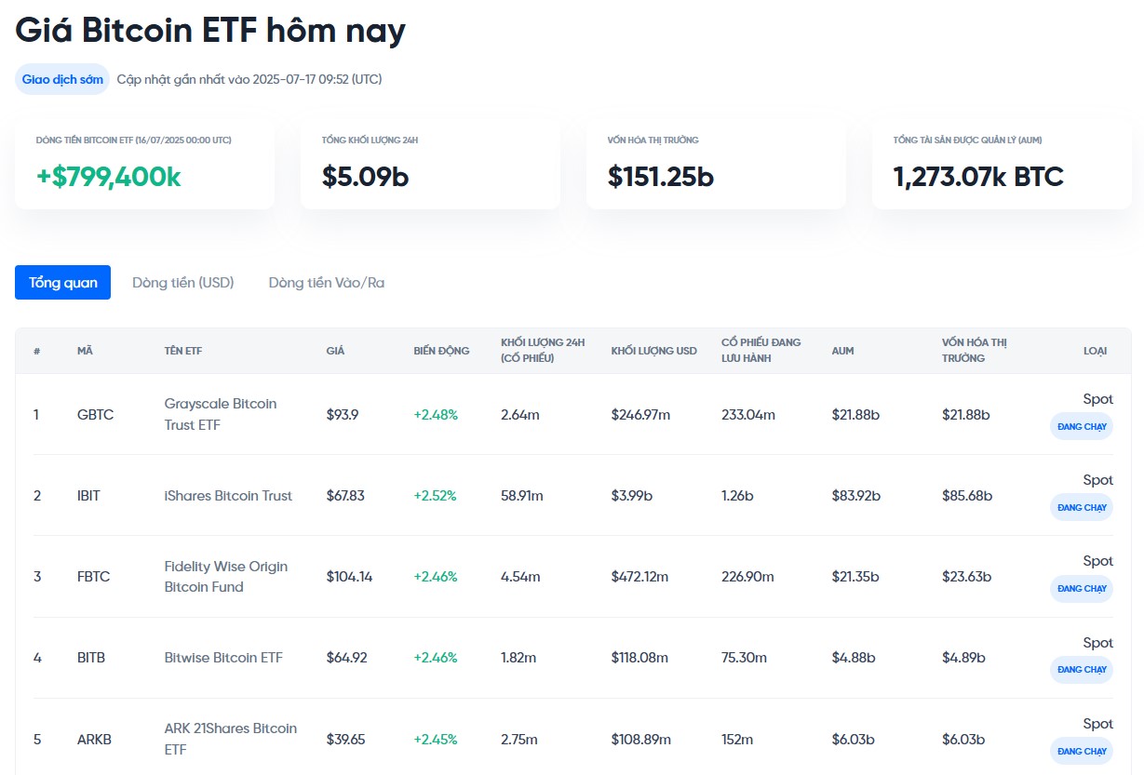Click the GIÁ column header
This screenshot has height=775, width=1144.
pyautogui.click(x=335, y=351)
